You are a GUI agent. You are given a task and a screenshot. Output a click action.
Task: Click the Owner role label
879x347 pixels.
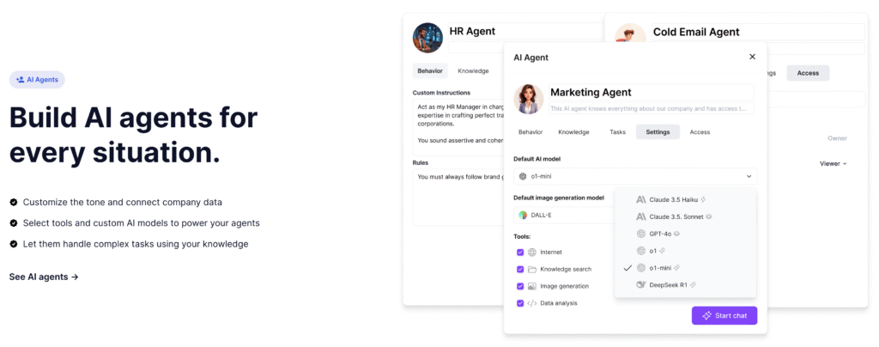[x=837, y=138]
